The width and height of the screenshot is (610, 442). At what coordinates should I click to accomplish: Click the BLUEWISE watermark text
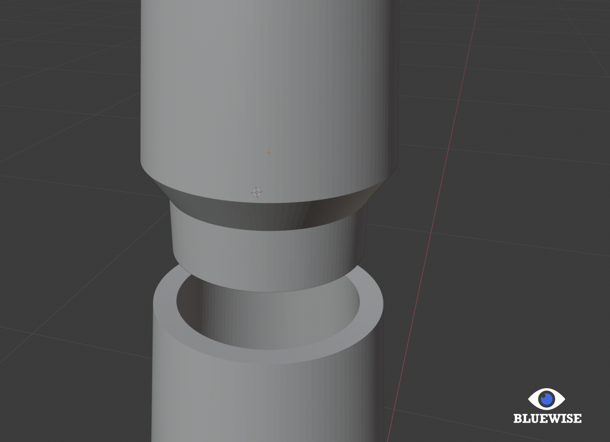[x=547, y=419]
